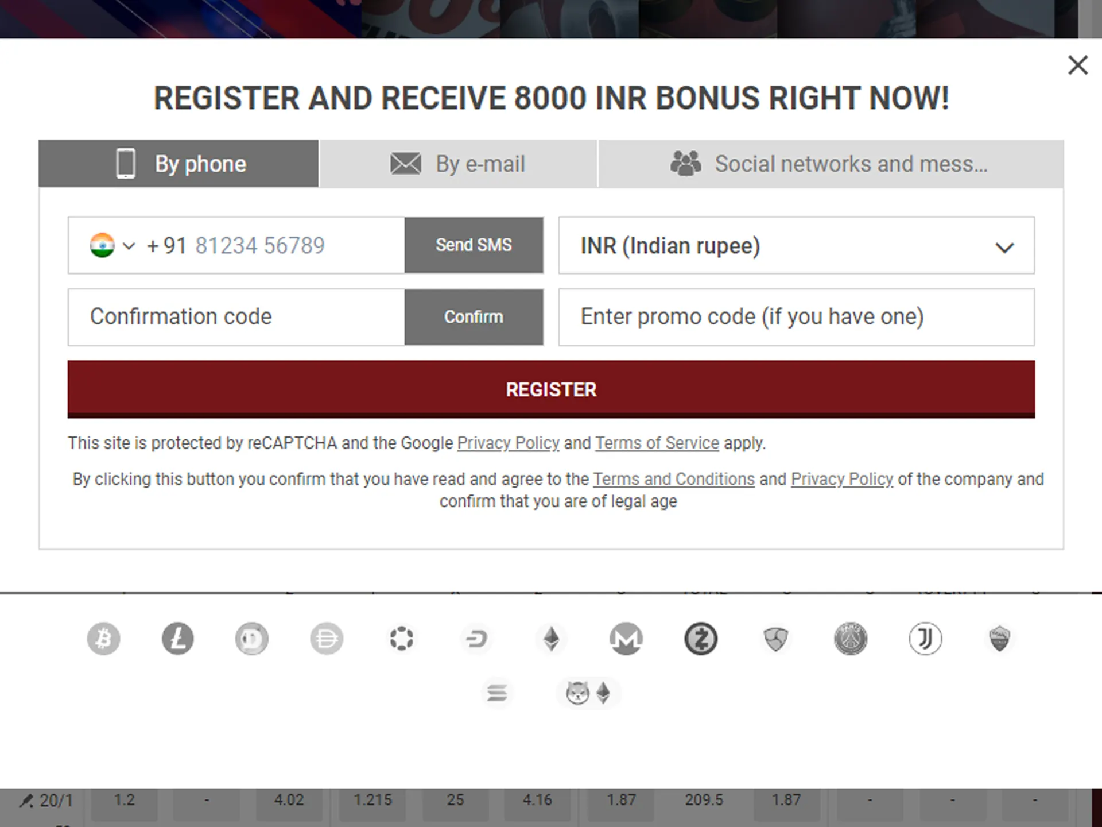Click the Ethereum icon in payment options
Screen dimensions: 1102x827
tap(551, 639)
